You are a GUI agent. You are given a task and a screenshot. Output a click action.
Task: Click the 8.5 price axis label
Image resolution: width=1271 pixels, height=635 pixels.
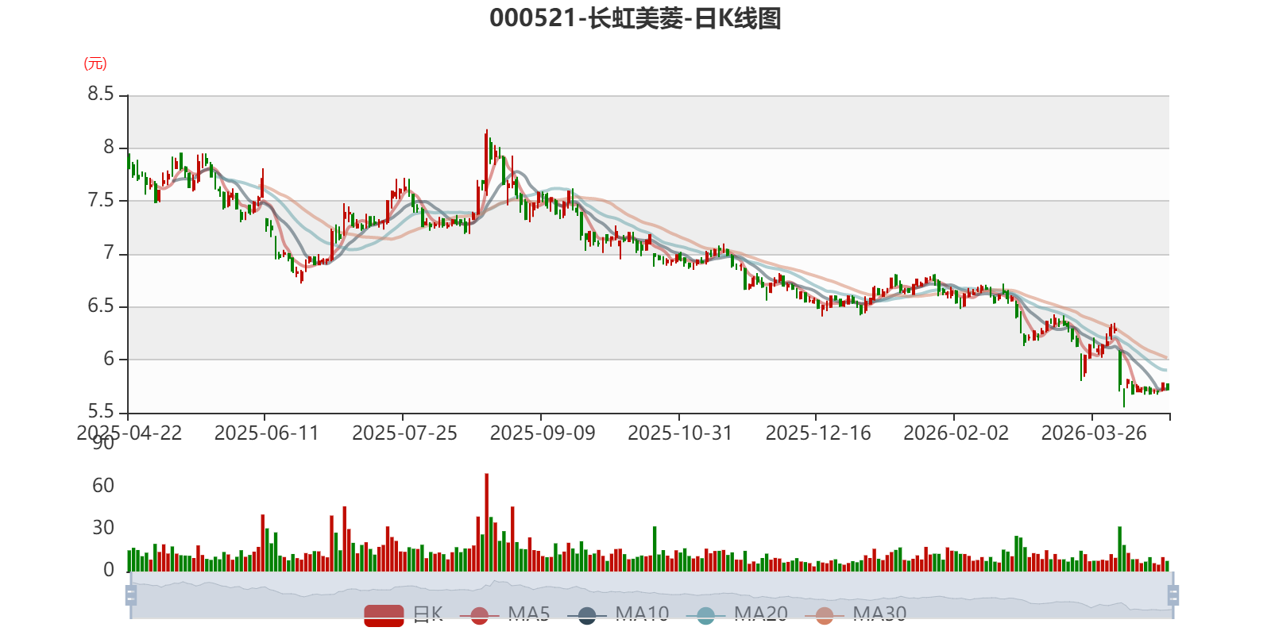point(101,94)
